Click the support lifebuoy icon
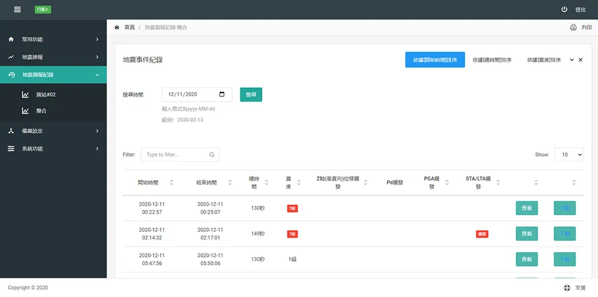This screenshot has height=297, width=598. (566, 287)
